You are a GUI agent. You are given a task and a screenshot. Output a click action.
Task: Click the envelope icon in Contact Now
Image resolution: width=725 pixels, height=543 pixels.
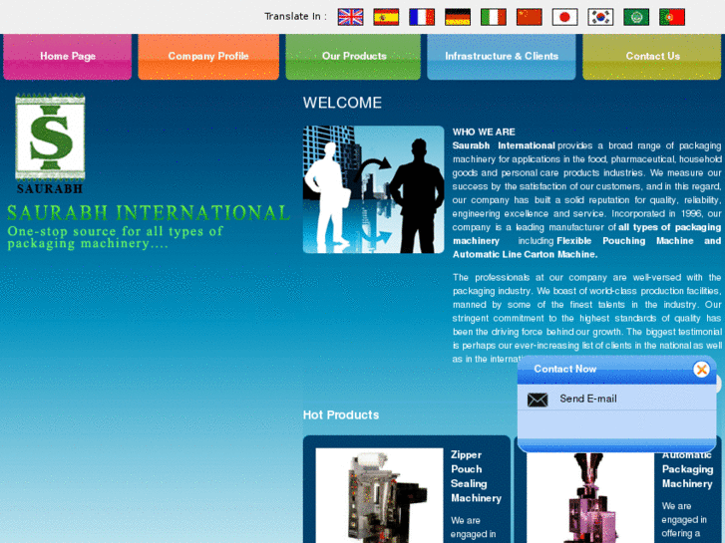click(x=538, y=400)
